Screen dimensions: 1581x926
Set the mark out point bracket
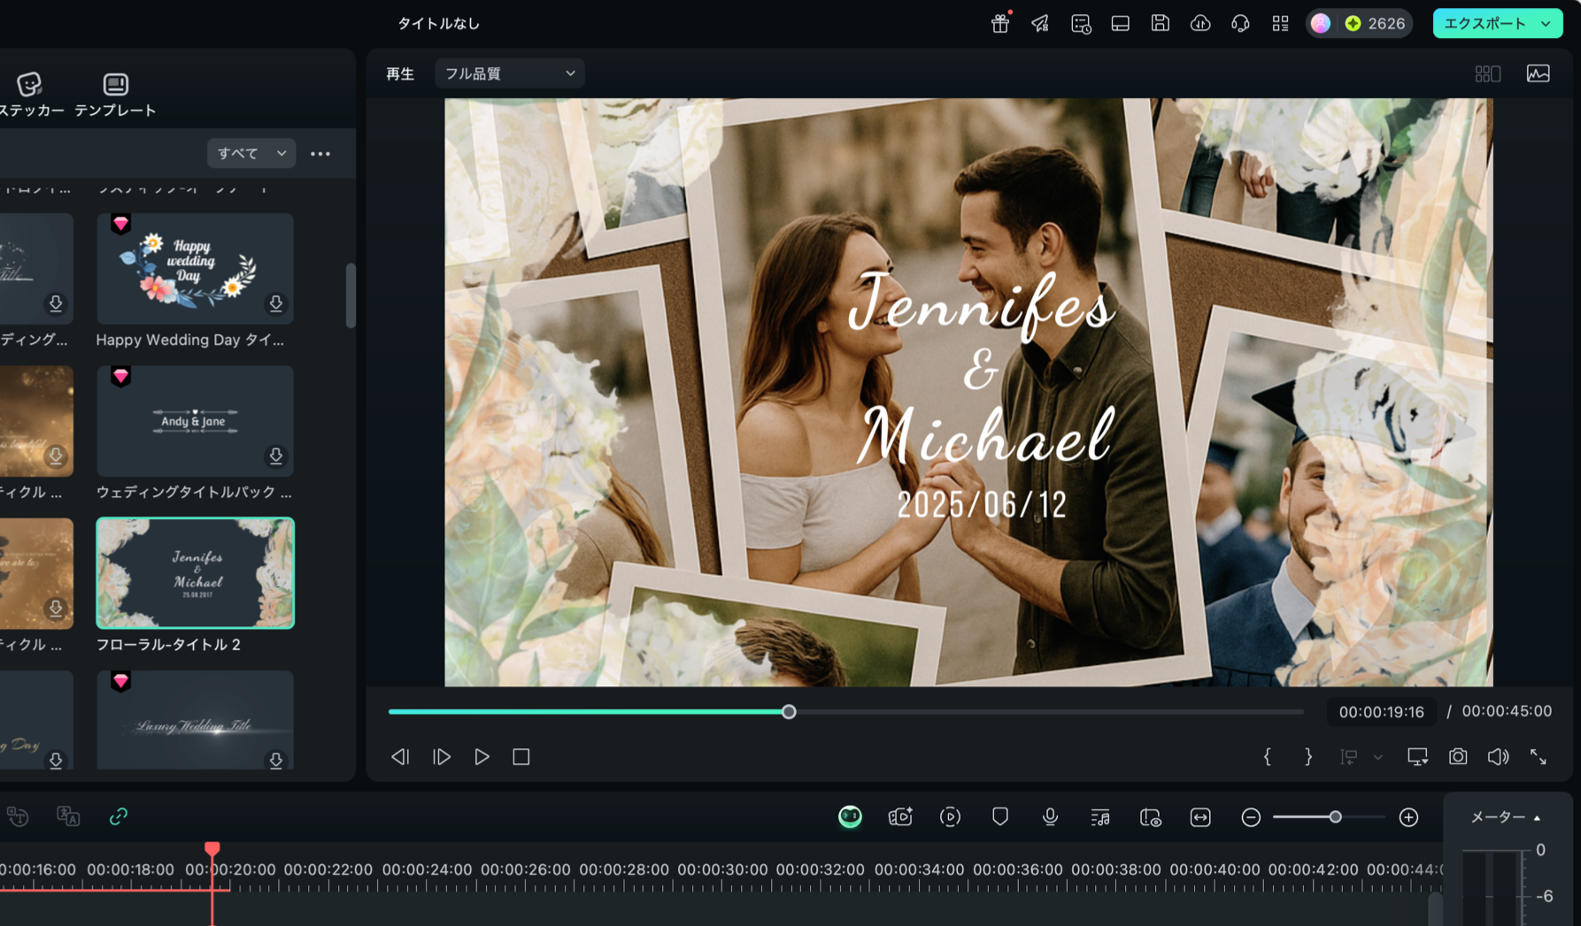[1308, 757]
